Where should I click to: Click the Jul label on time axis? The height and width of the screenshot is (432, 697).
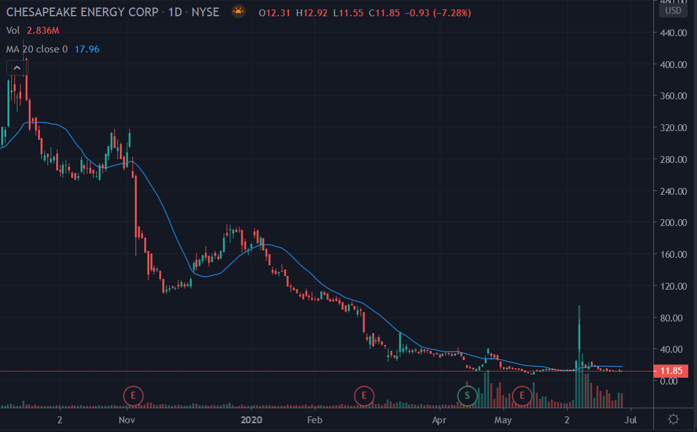pyautogui.click(x=631, y=420)
